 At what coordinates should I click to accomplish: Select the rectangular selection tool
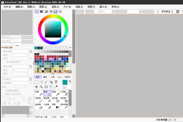[x=36, y=82]
